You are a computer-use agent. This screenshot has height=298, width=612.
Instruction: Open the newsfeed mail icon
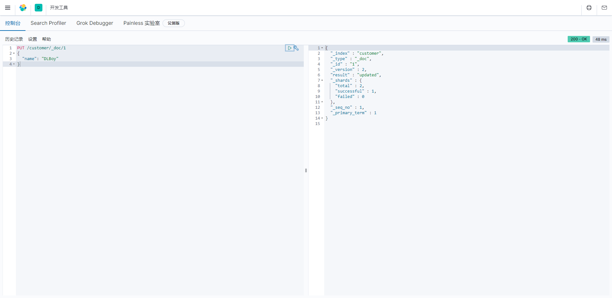coord(604,8)
